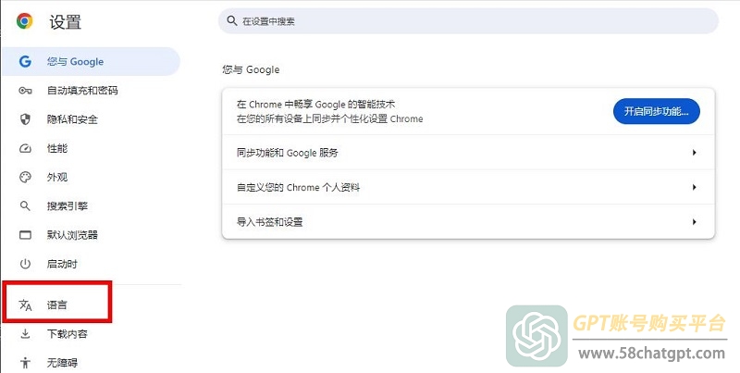
Task: Click the key icon for 自动填充和密码
Action: tap(25, 91)
